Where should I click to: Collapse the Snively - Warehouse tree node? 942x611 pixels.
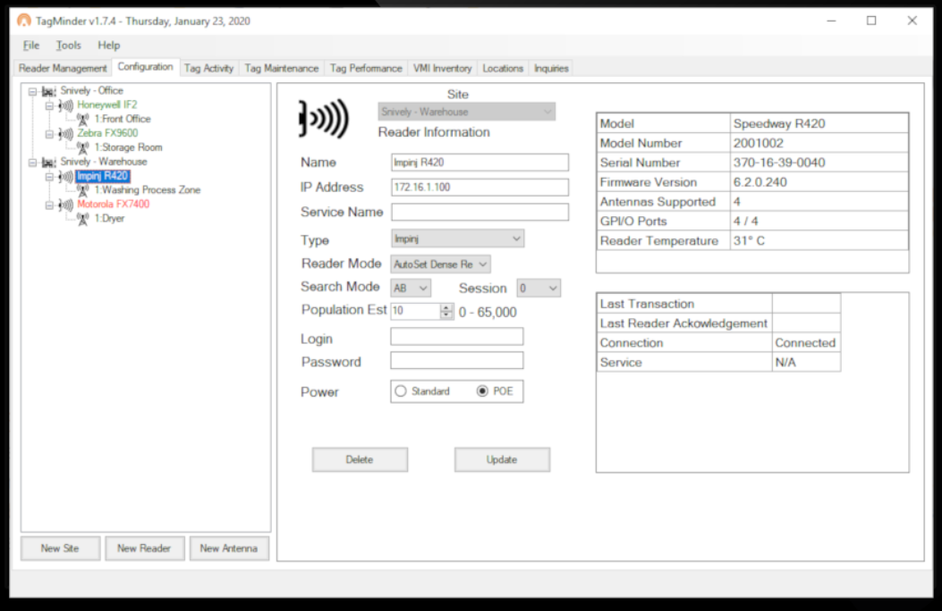(x=32, y=162)
